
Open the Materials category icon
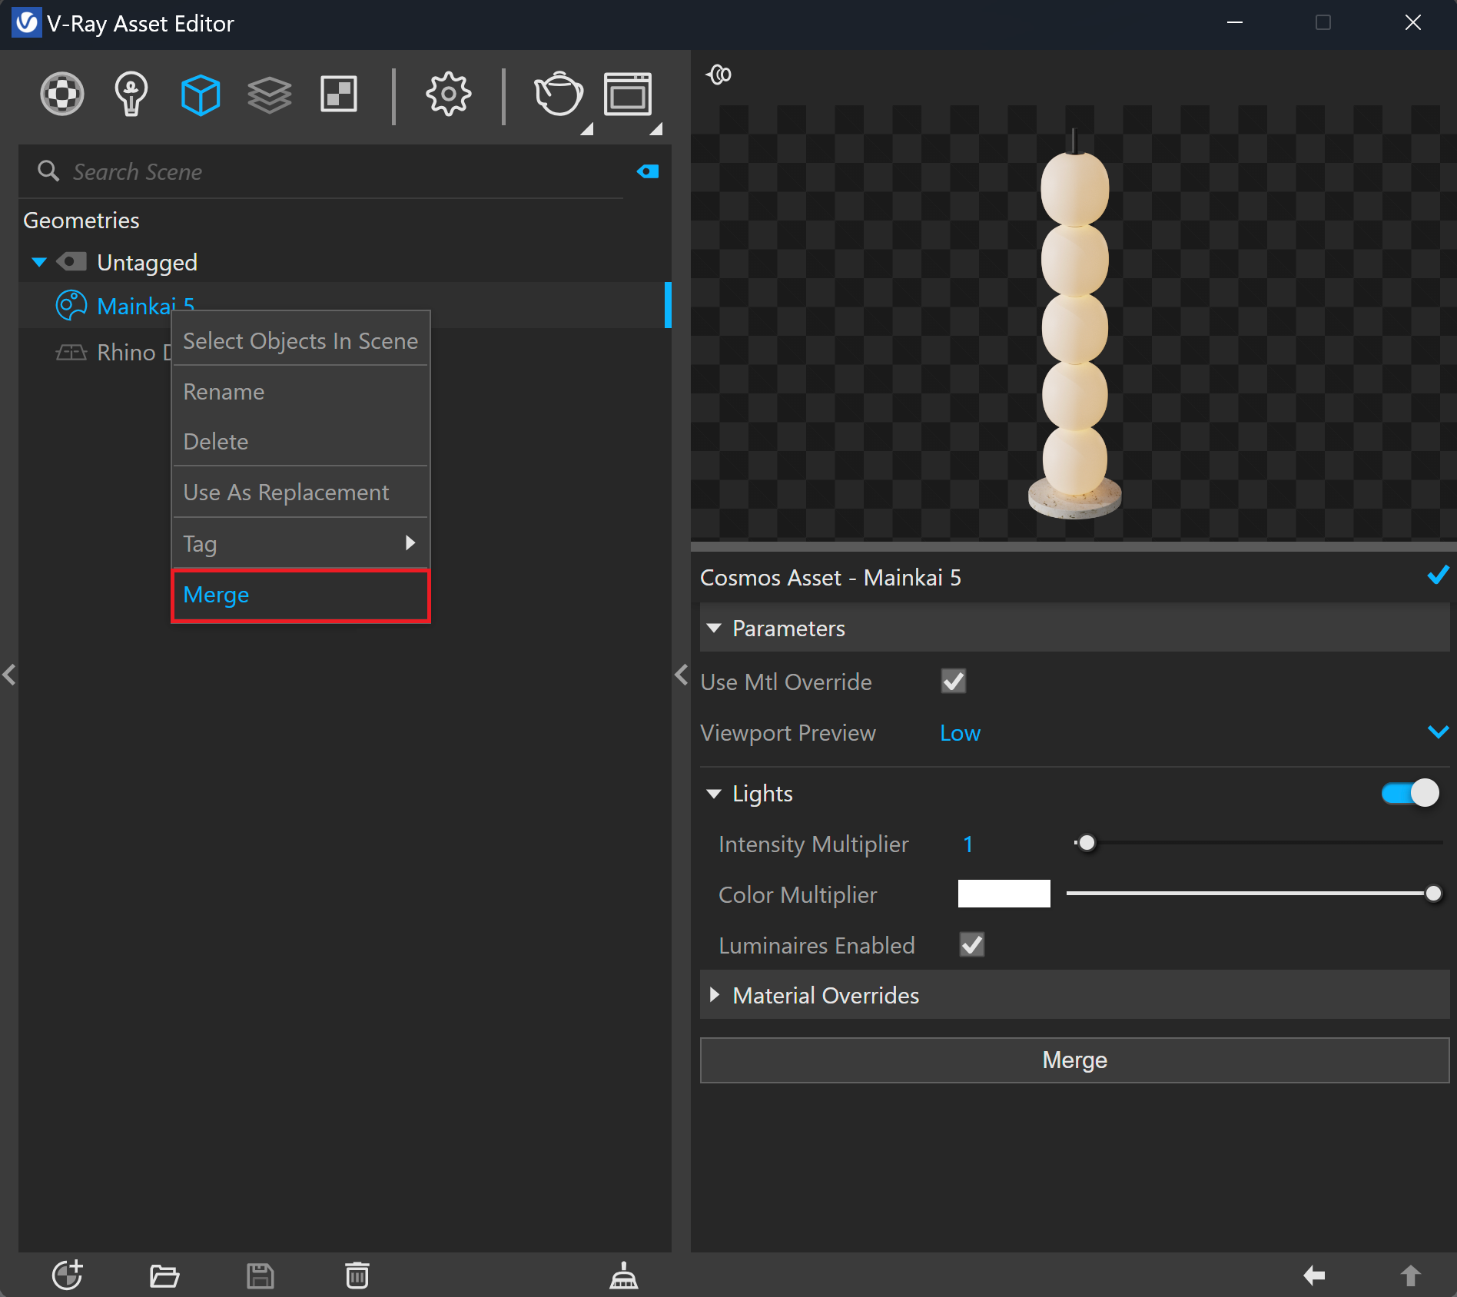[x=62, y=95]
